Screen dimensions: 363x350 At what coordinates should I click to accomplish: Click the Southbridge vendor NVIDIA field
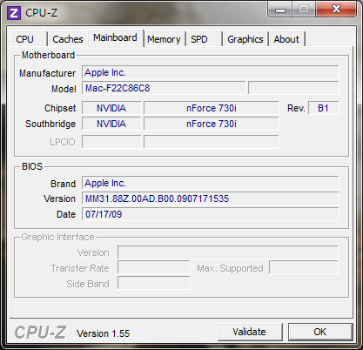(x=111, y=124)
